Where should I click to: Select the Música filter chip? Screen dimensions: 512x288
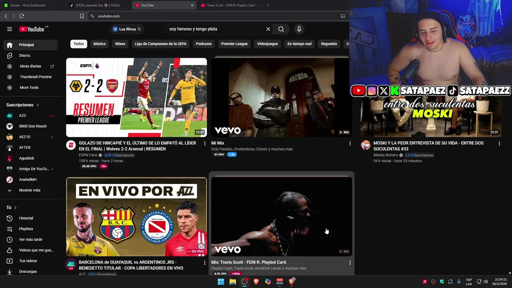click(x=100, y=44)
